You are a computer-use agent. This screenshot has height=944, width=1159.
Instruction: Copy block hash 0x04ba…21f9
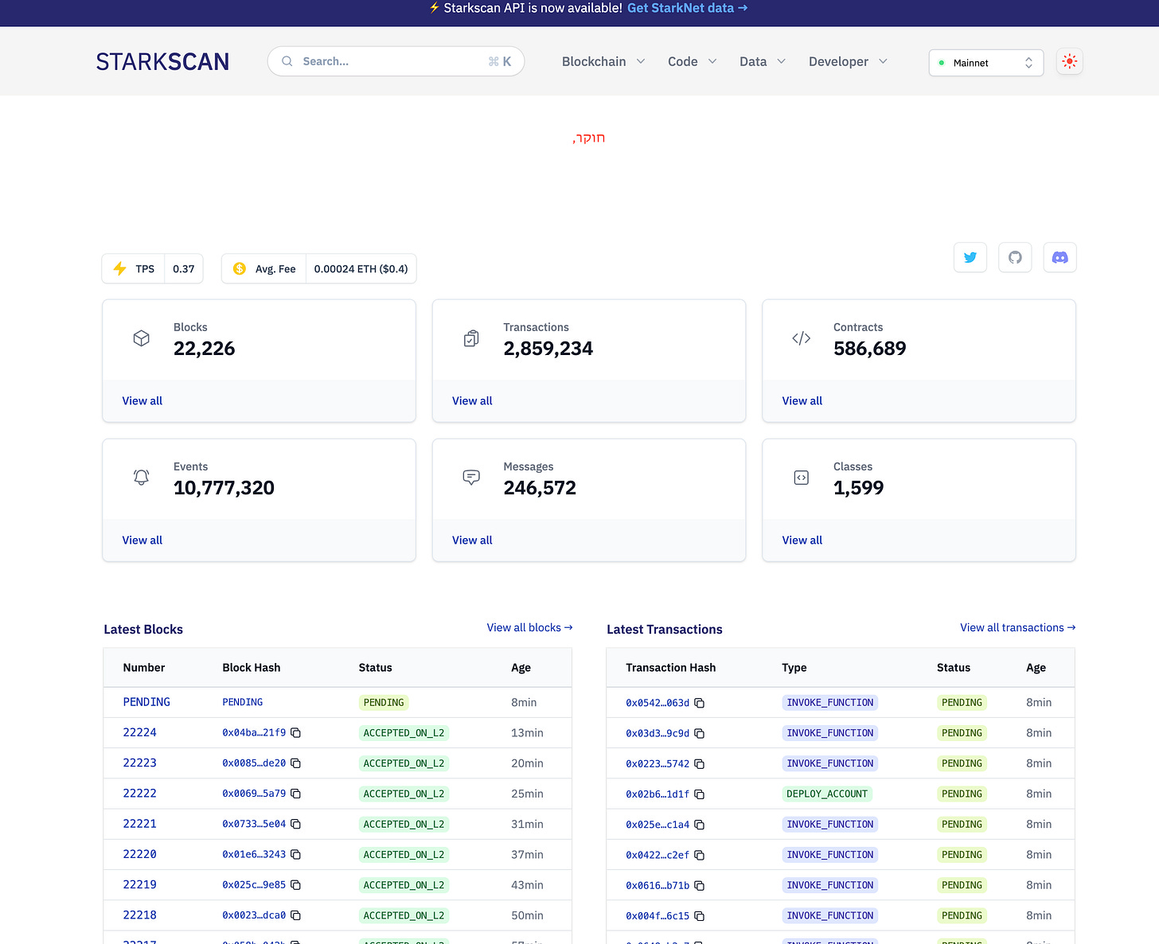295,733
